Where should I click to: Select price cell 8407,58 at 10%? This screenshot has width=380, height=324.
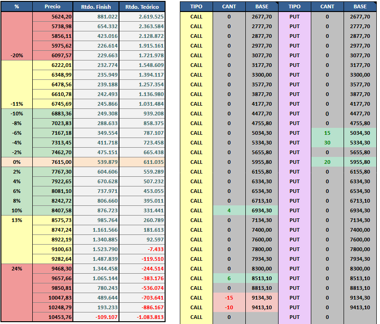(53, 210)
